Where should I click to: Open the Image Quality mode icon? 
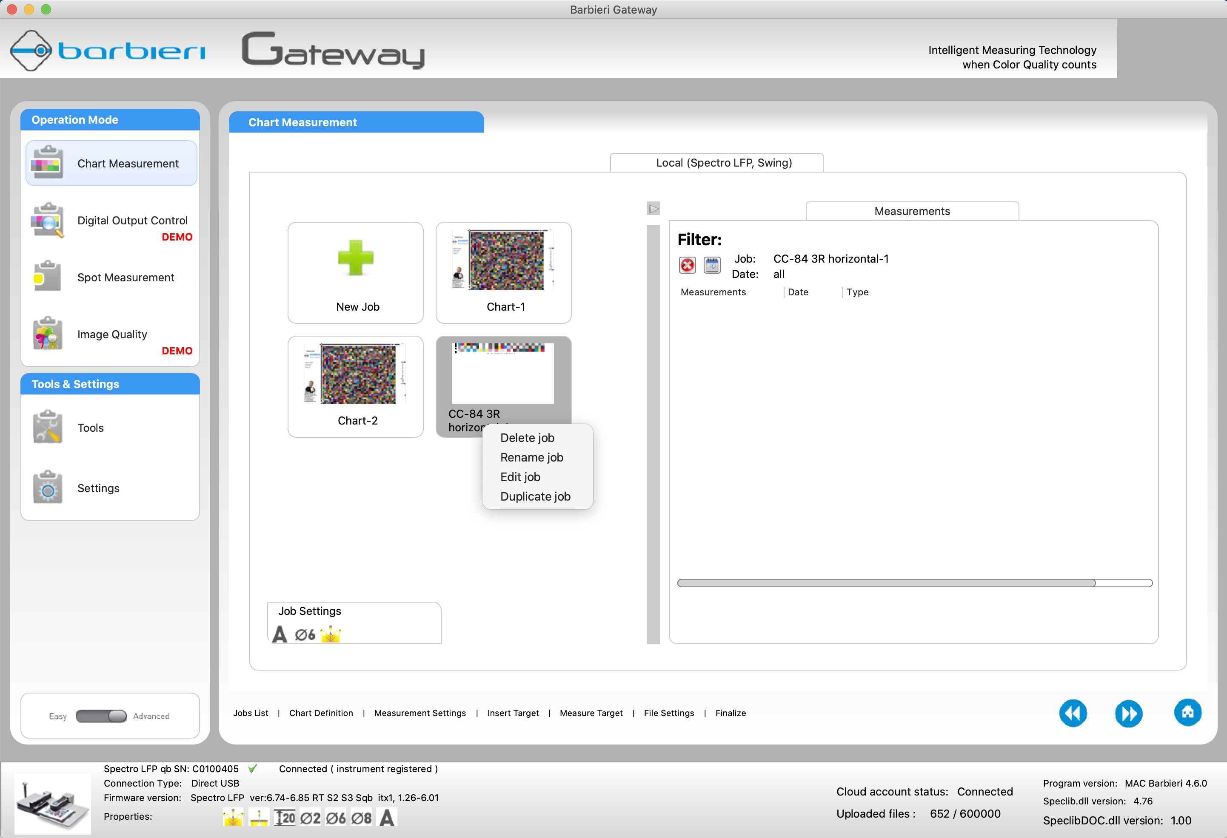(x=47, y=333)
